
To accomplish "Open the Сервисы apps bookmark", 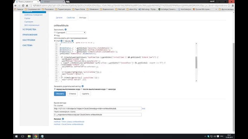I will [19, 9].
